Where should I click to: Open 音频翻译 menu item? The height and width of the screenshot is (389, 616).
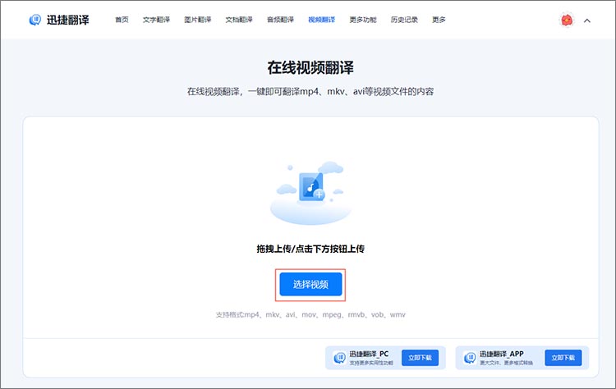(x=280, y=20)
